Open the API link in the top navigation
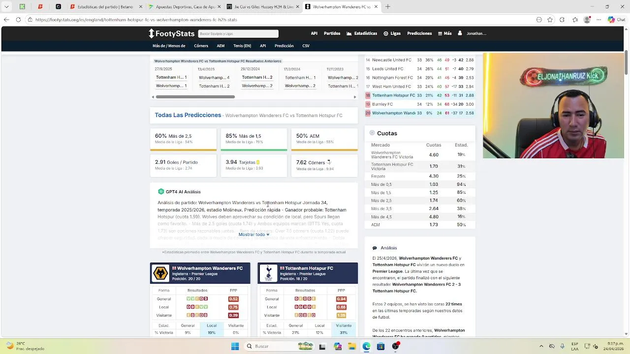Viewport: 630px width, 354px height. [314, 33]
